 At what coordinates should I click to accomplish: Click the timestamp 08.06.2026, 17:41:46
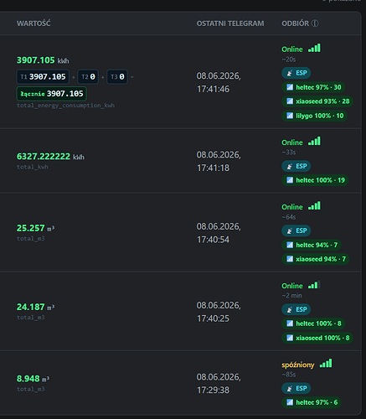[x=219, y=82]
